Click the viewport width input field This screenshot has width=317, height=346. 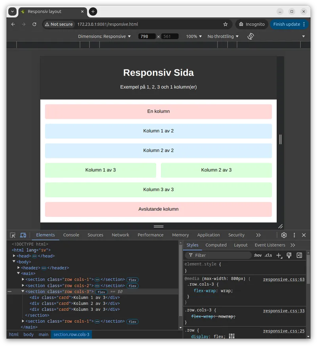pyautogui.click(x=146, y=36)
